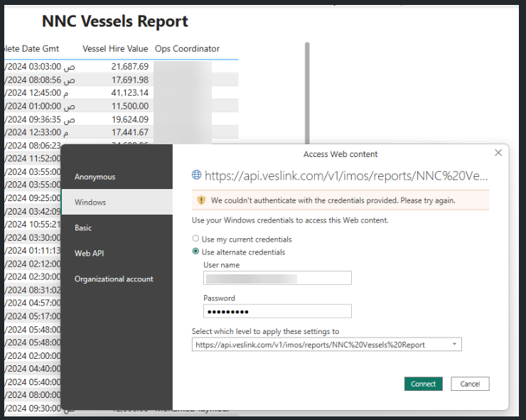
Task: Click the Vessel Hire Value column header
Action: [115, 48]
